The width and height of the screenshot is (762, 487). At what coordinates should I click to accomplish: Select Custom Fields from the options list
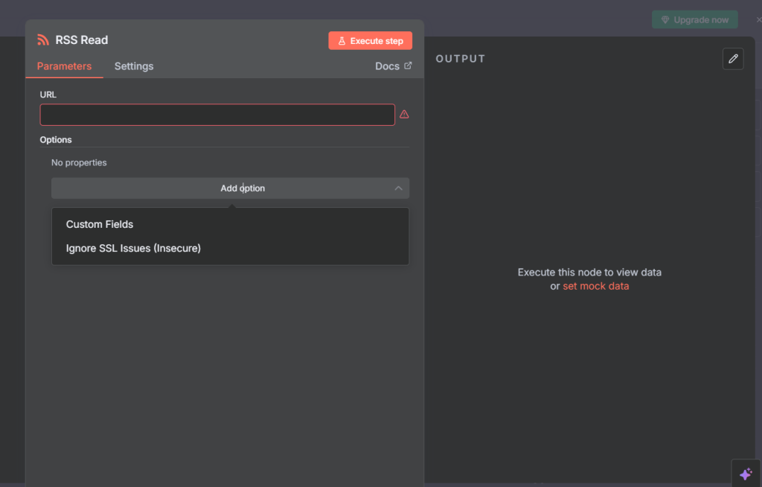[x=100, y=224]
